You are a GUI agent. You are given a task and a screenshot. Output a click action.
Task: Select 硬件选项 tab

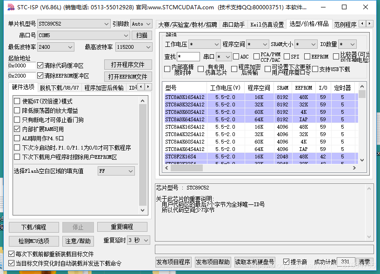(23, 87)
